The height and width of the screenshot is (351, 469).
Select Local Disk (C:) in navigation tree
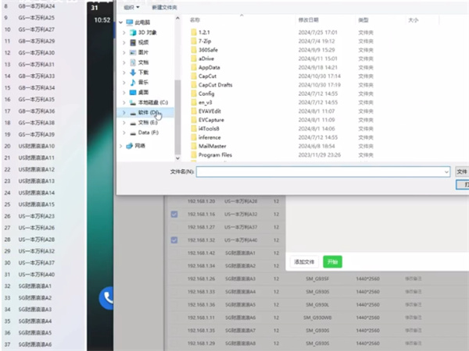153,102
